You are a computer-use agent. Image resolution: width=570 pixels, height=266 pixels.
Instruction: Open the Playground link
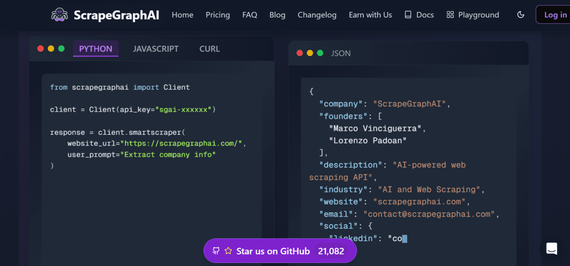pos(473,15)
